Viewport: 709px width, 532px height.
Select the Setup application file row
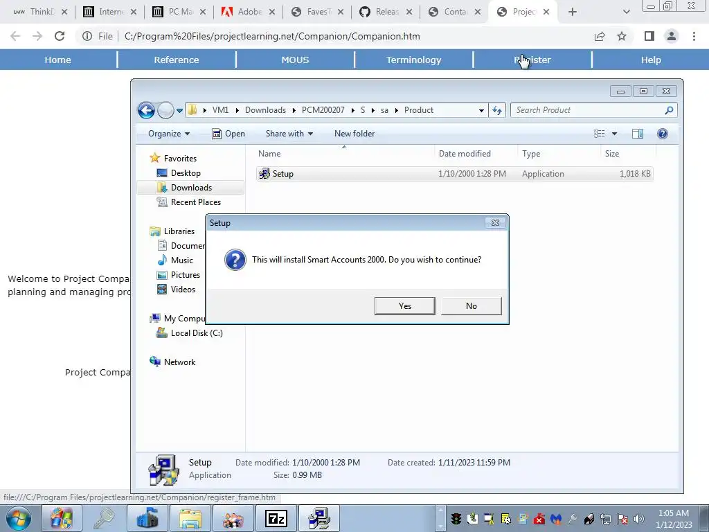coord(454,174)
